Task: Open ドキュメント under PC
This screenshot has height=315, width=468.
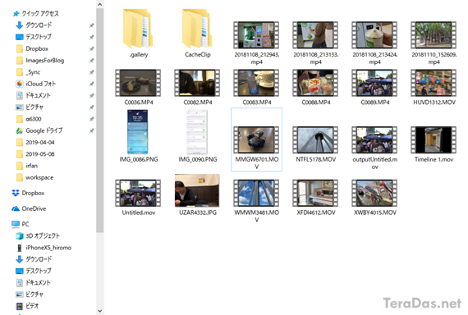Action: click(33, 282)
